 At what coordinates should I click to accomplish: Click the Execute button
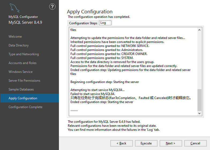[146, 143]
